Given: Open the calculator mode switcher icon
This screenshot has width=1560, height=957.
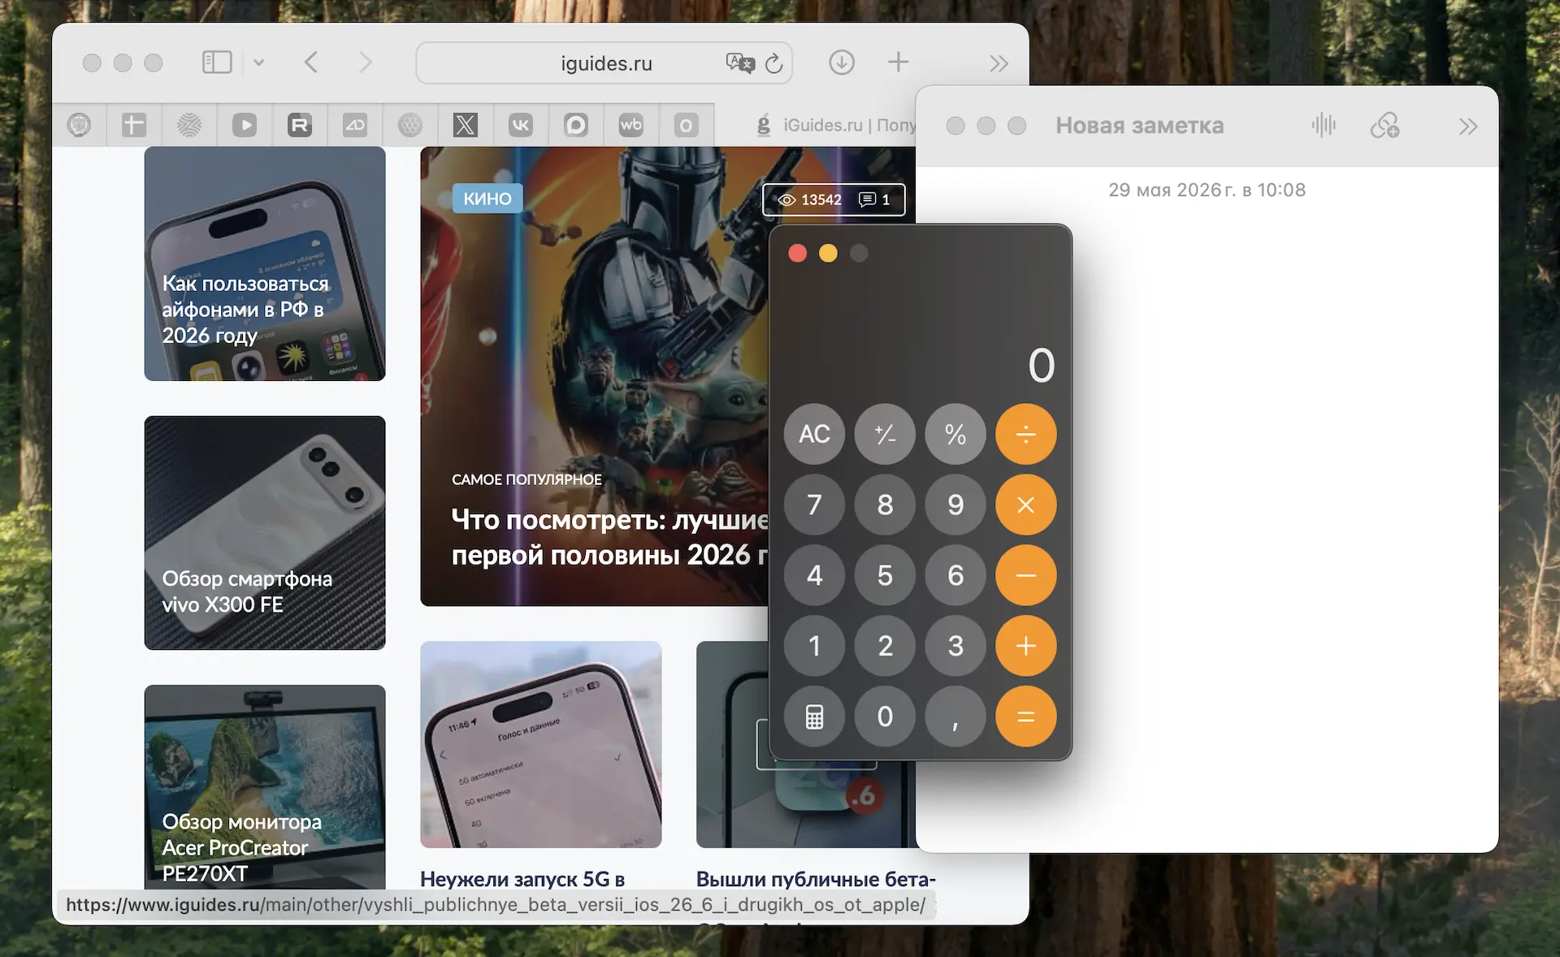Looking at the screenshot, I should [x=814, y=717].
